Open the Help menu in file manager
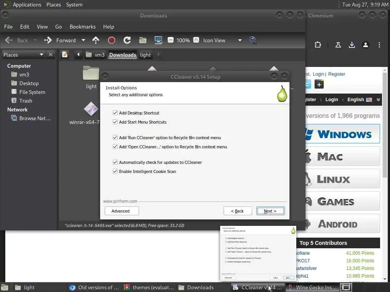Viewport: 390px width, 292px height. pyautogui.click(x=109, y=27)
